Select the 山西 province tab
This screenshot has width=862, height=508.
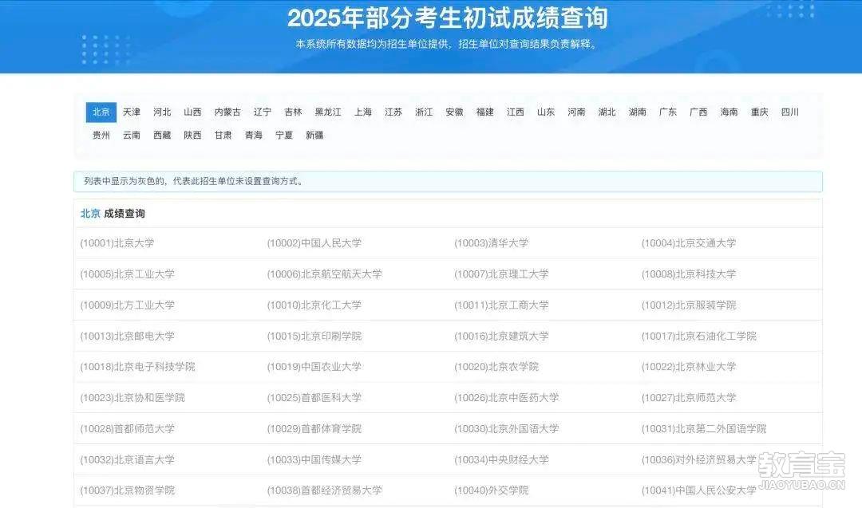[x=192, y=112]
